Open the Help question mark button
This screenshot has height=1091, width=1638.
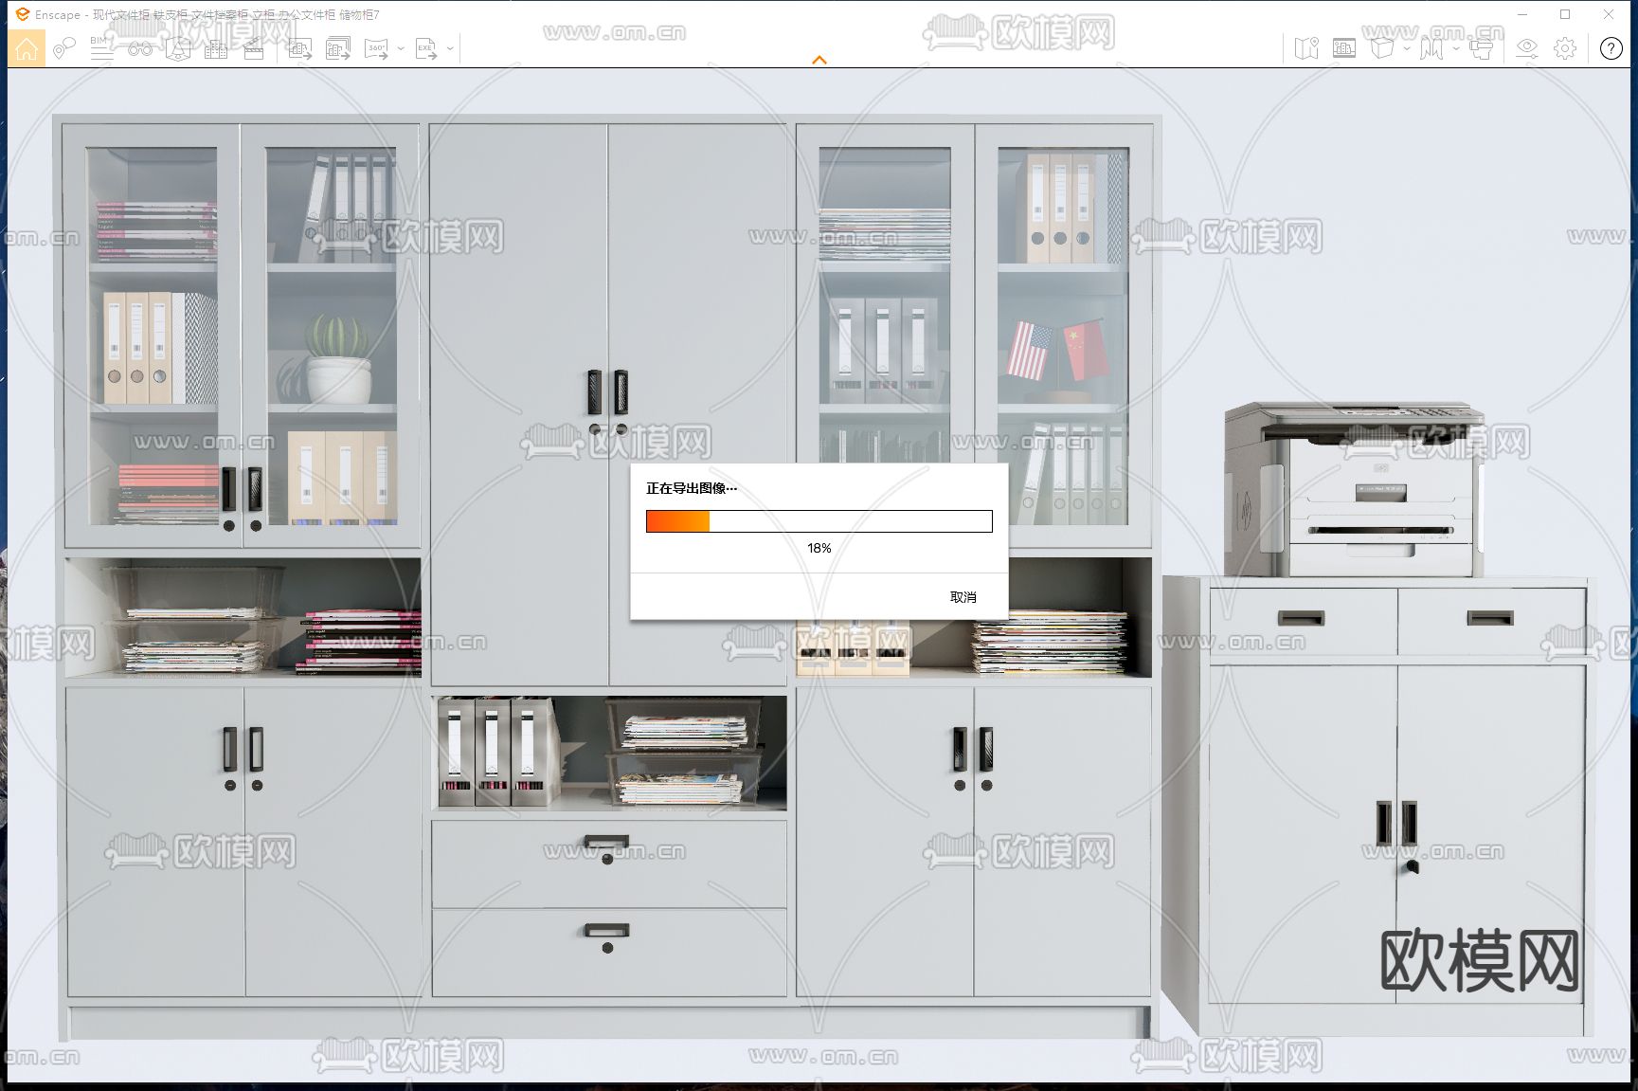[x=1611, y=48]
